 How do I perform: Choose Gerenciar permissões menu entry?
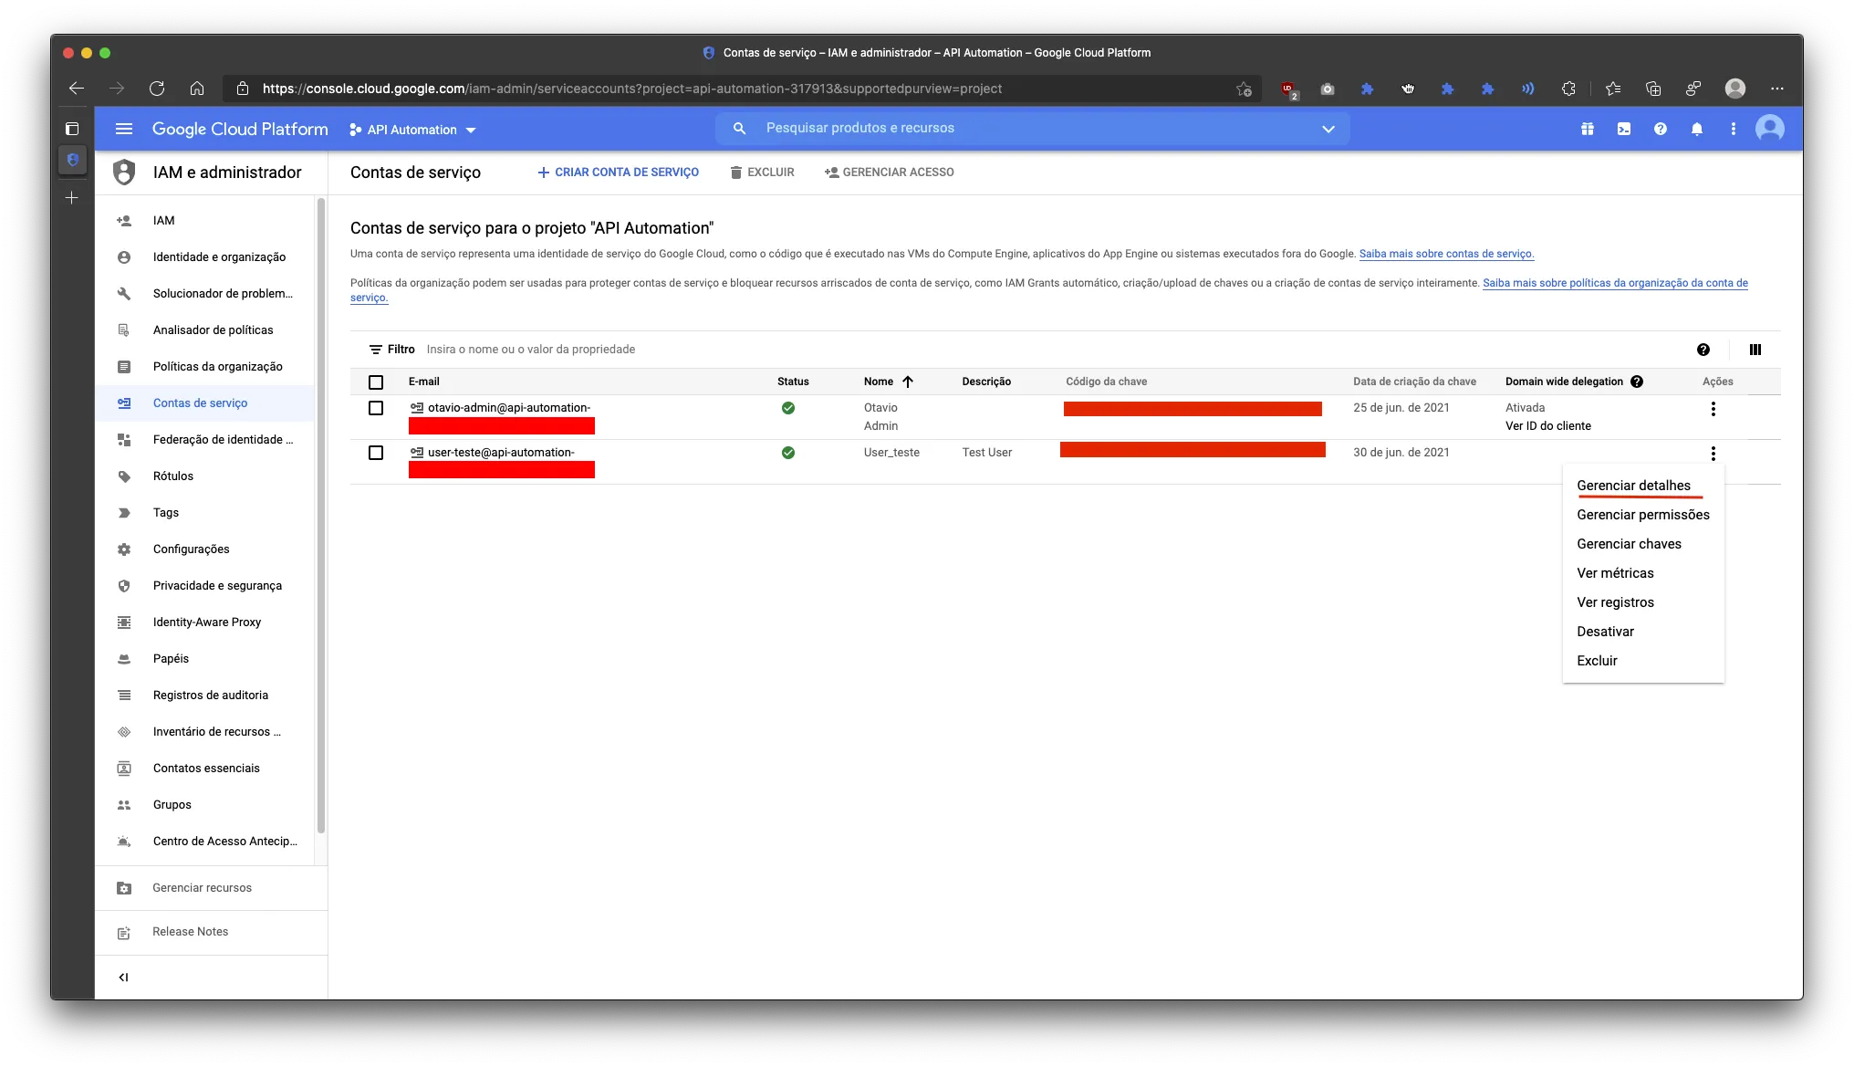1642,515
